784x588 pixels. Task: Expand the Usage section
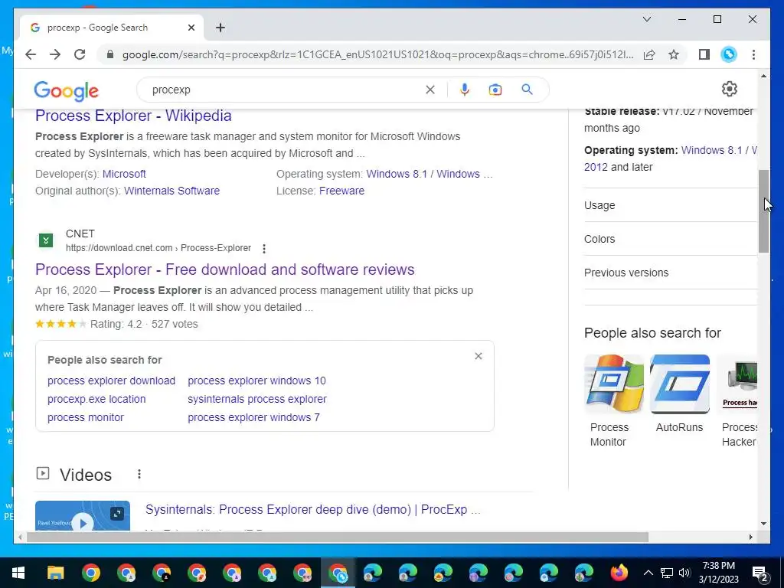(670, 205)
